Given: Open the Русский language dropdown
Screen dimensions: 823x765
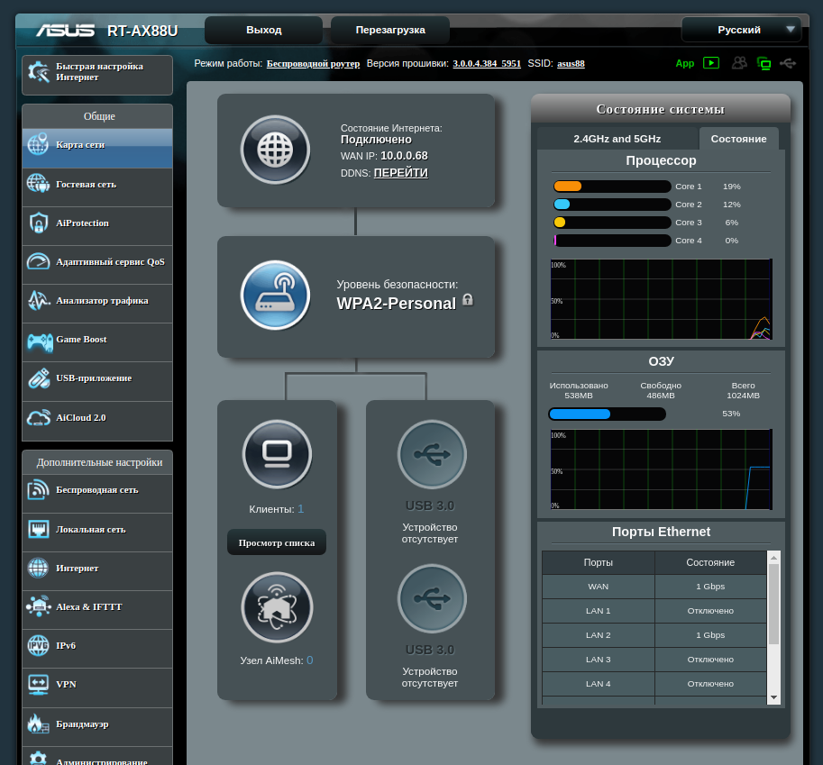Looking at the screenshot, I should [x=741, y=30].
